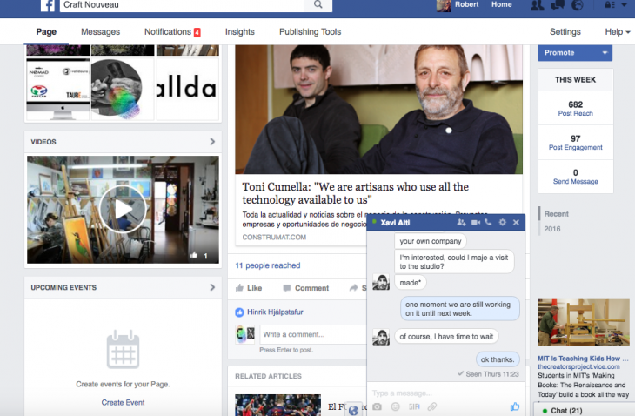This screenshot has height=416, width=635.
Task: Start a video call with Xavi Alti
Action: (475, 223)
